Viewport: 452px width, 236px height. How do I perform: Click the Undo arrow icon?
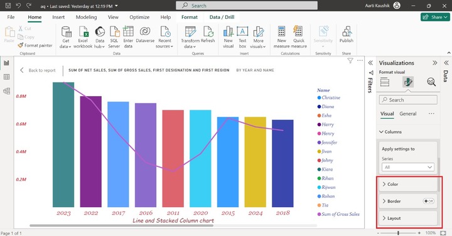click(x=18, y=6)
